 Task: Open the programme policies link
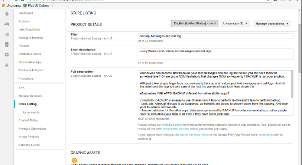(176, 129)
